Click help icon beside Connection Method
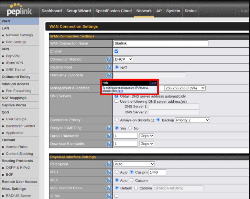The height and width of the screenshot is (199, 250). pyautogui.click(x=109, y=59)
